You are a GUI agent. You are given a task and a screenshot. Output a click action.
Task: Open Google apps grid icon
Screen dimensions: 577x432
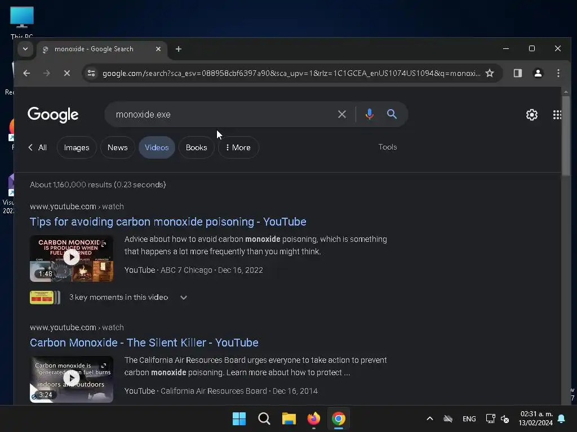[557, 115]
